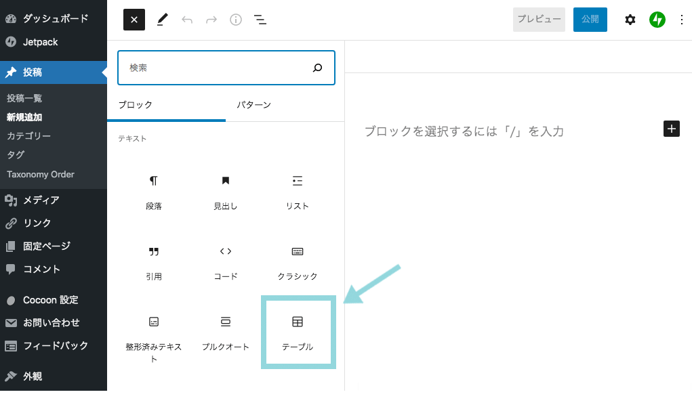Switch to the パターン tab
The image size is (692, 407).
click(x=253, y=105)
